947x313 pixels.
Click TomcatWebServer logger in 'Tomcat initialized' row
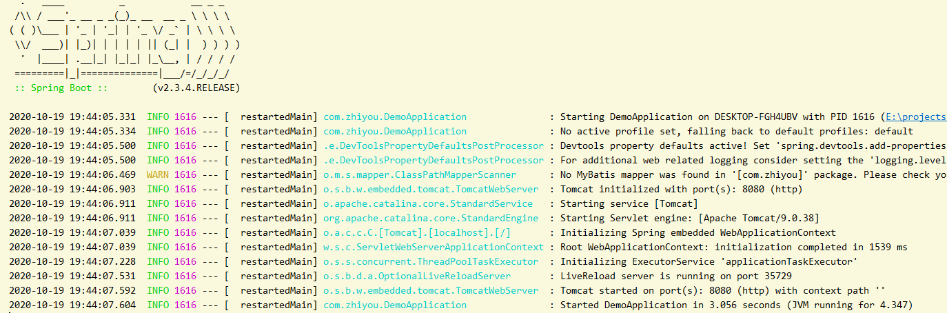pyautogui.click(x=431, y=190)
